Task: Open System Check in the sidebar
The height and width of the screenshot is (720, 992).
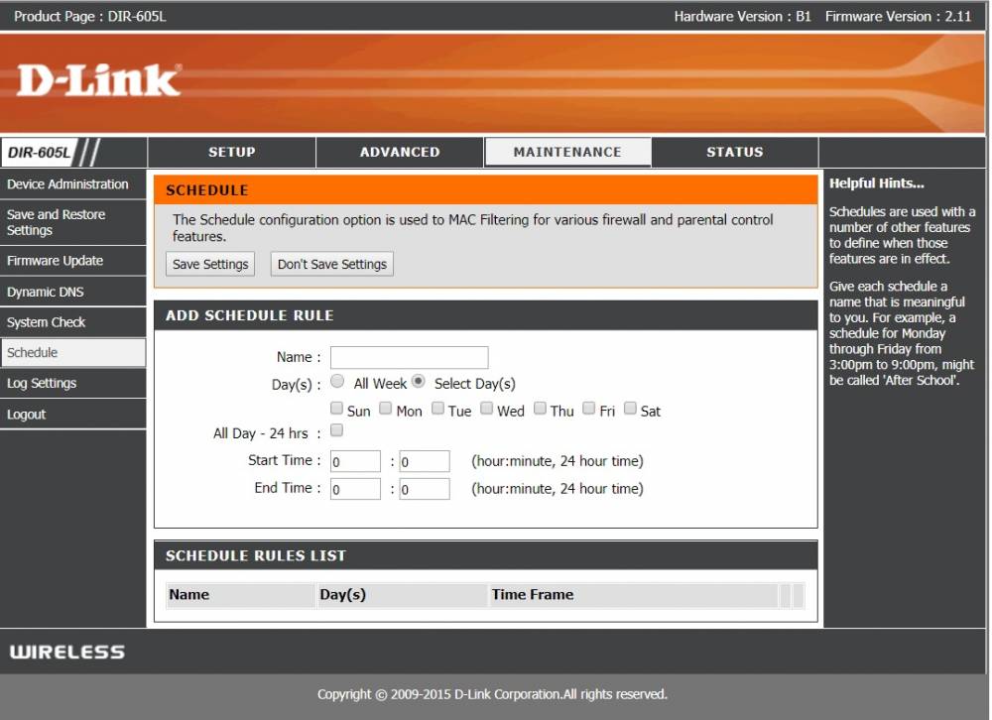Action: (x=72, y=322)
